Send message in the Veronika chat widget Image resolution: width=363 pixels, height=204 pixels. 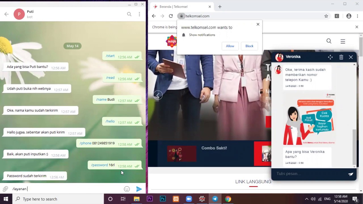coord(351,174)
